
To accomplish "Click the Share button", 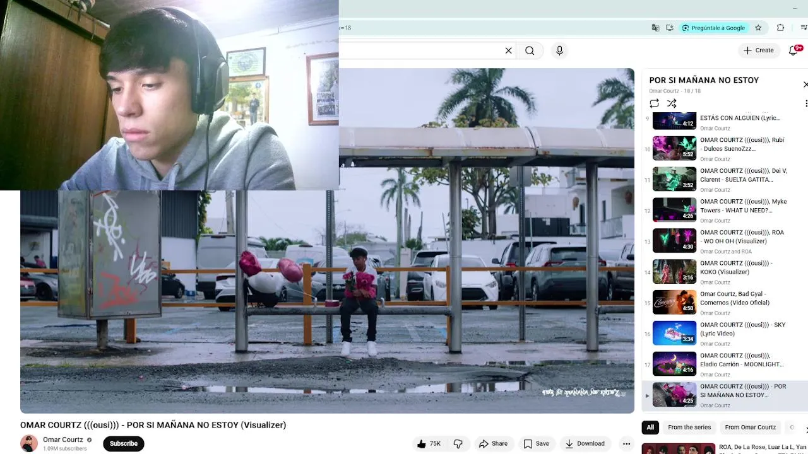I will coord(493,444).
